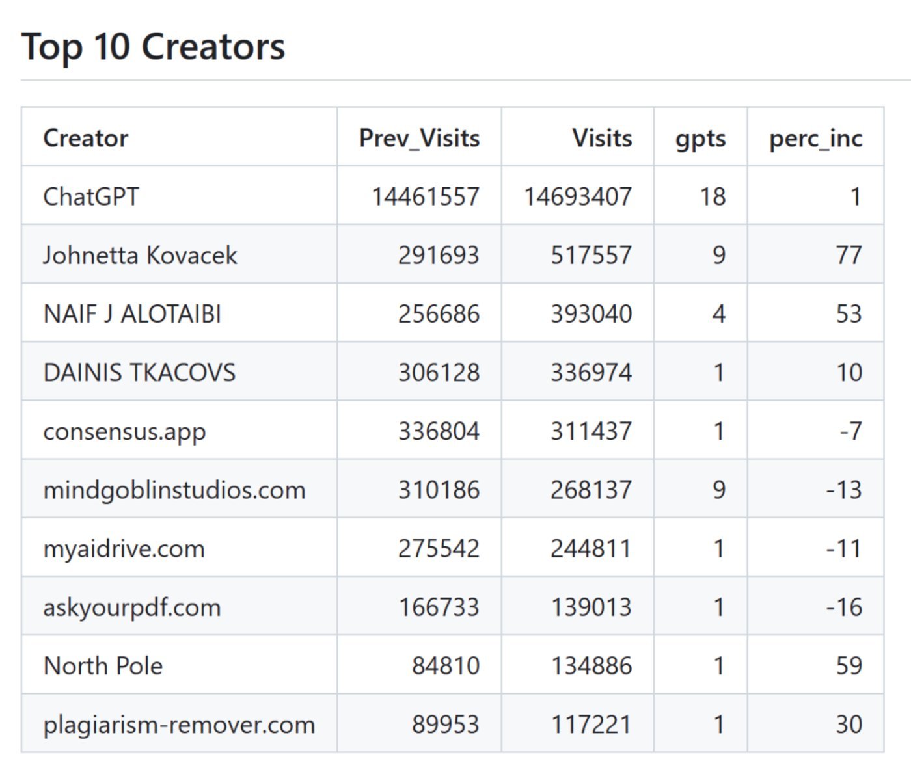Image resolution: width=911 pixels, height=772 pixels.
Task: Select the ChatGPT creator cell
Action: (91, 196)
